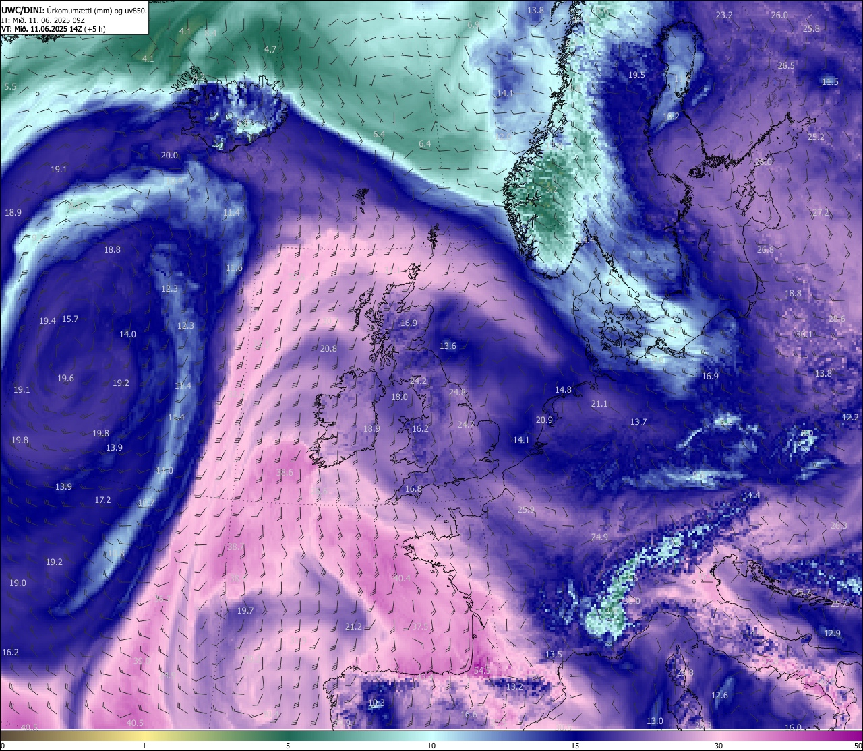Click the 21.1 value over northern Germany
This screenshot has height=751, width=863.
tap(599, 403)
